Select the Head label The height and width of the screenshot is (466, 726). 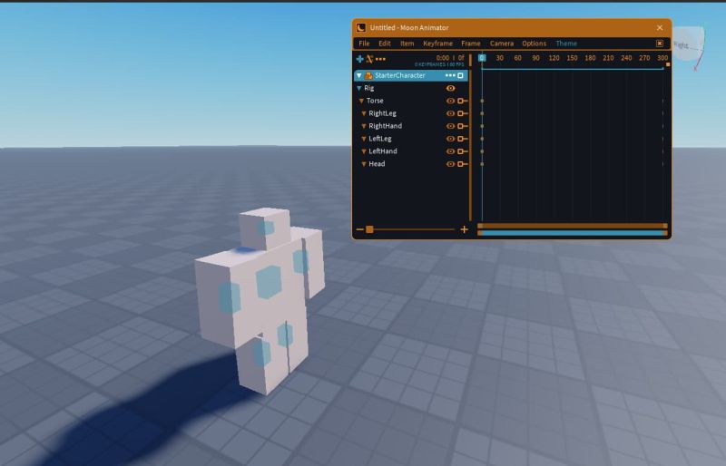(x=377, y=164)
